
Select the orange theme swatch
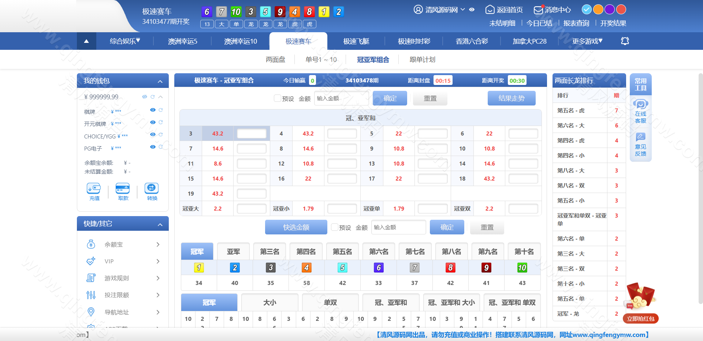click(598, 9)
